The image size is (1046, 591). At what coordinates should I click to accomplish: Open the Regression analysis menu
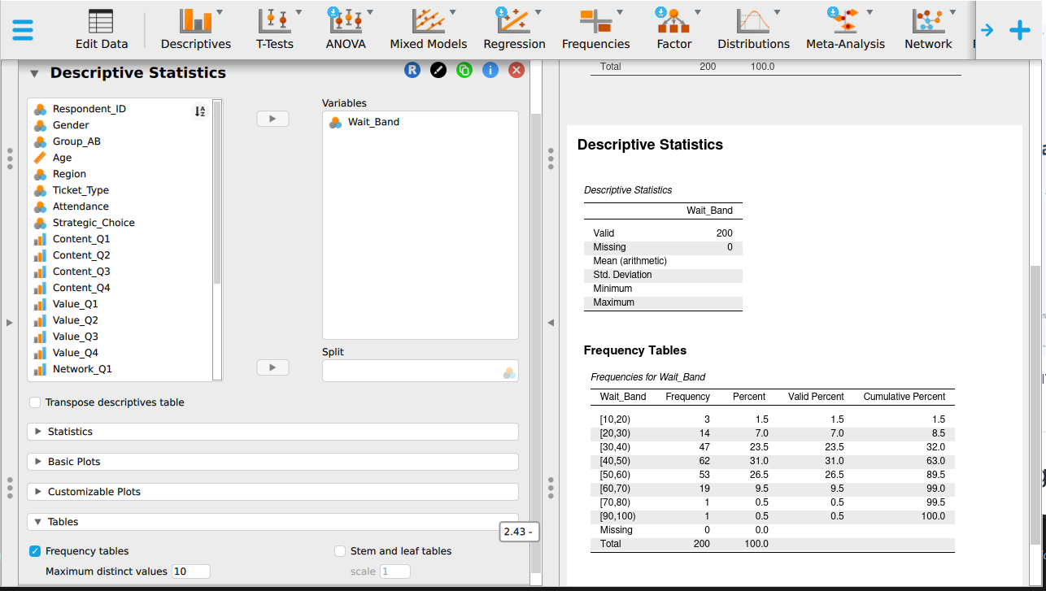tap(513, 29)
